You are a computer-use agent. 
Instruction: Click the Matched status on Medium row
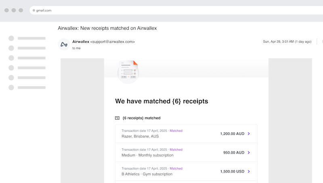176,150
